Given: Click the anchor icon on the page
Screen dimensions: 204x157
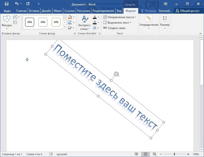Looking at the screenshot, I should [27, 59].
